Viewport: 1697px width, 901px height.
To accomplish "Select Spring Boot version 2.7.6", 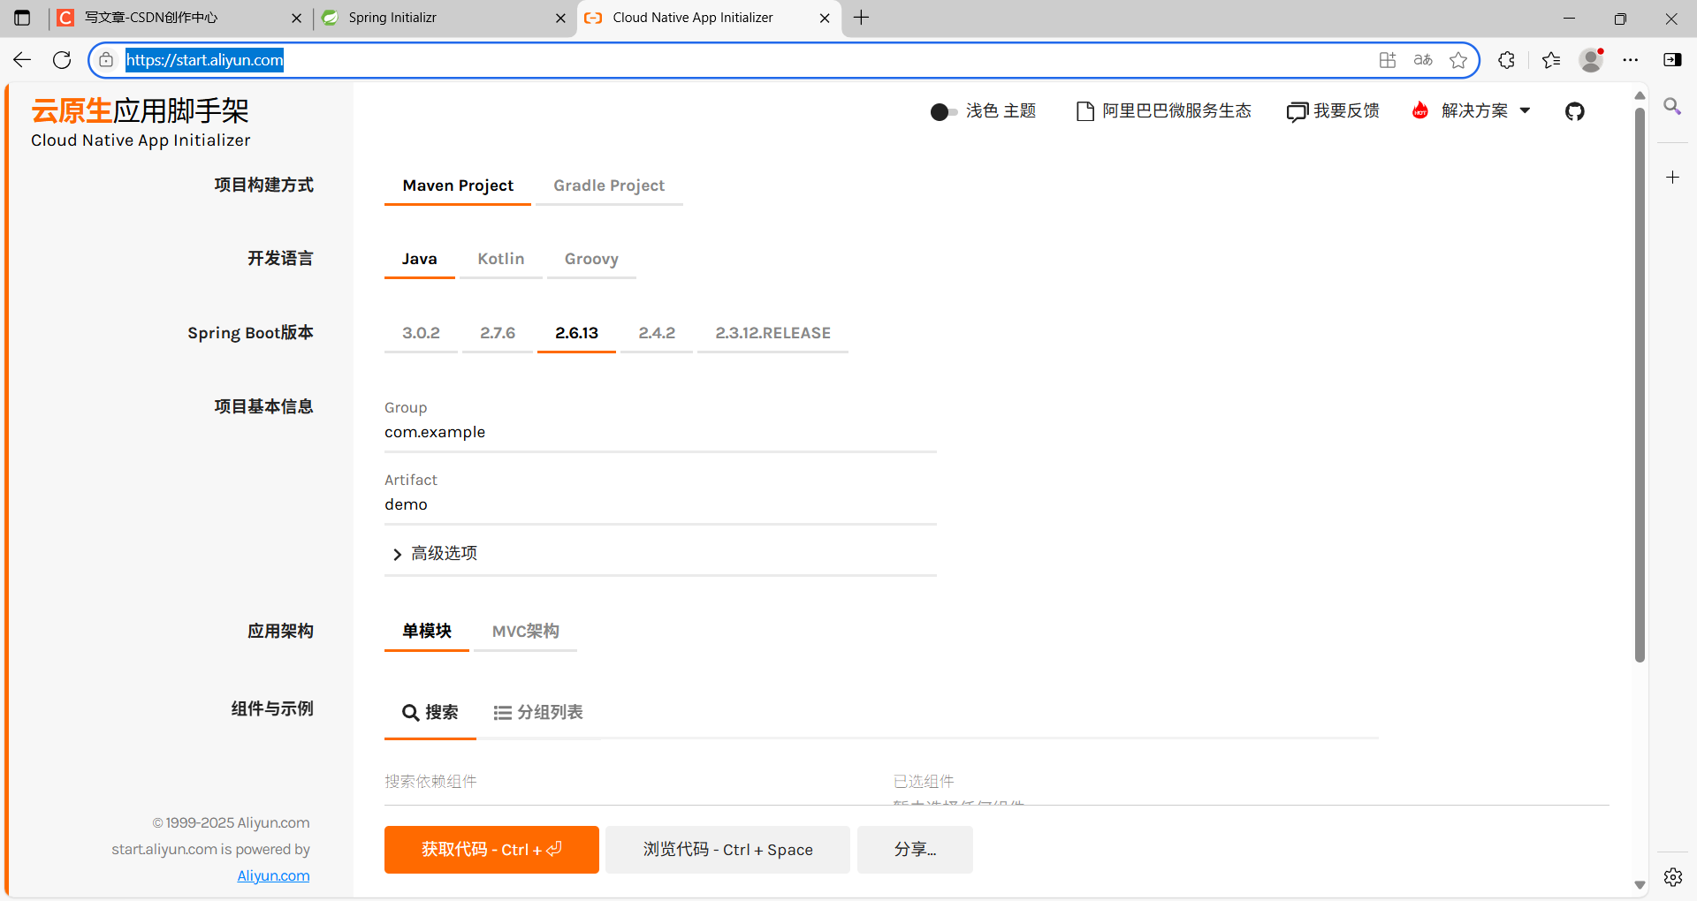I will coord(498,333).
